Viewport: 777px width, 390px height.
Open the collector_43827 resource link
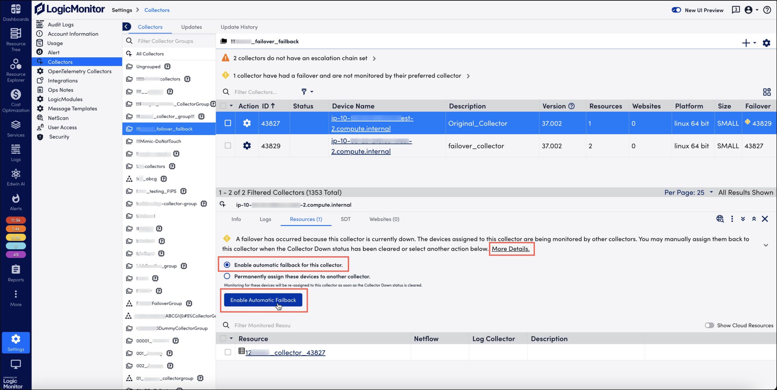point(285,353)
